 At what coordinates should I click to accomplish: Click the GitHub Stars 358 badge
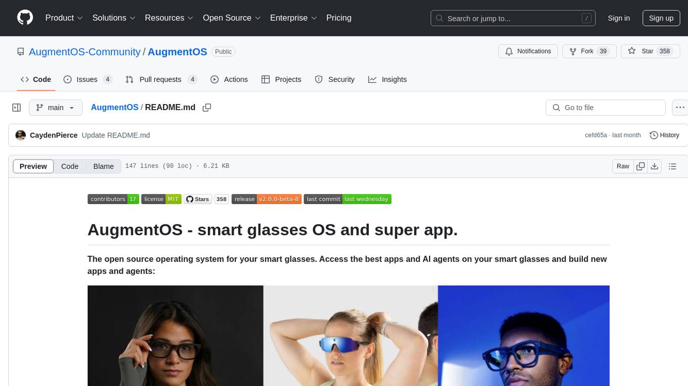point(206,199)
